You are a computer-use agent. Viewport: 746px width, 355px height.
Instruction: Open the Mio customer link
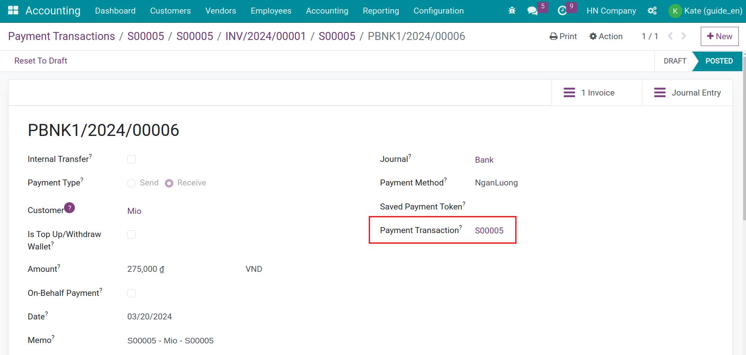coord(134,211)
